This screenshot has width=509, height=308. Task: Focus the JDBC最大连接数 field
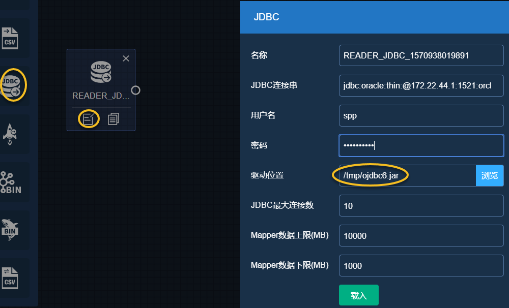(x=421, y=206)
